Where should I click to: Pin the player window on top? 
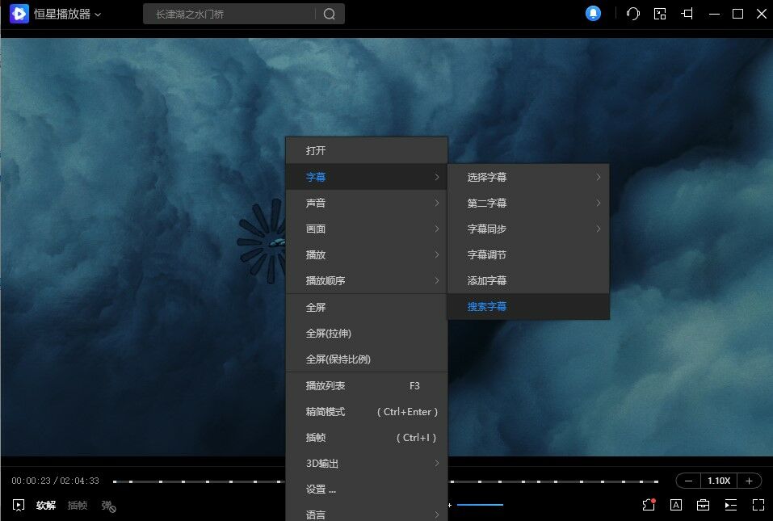point(687,14)
